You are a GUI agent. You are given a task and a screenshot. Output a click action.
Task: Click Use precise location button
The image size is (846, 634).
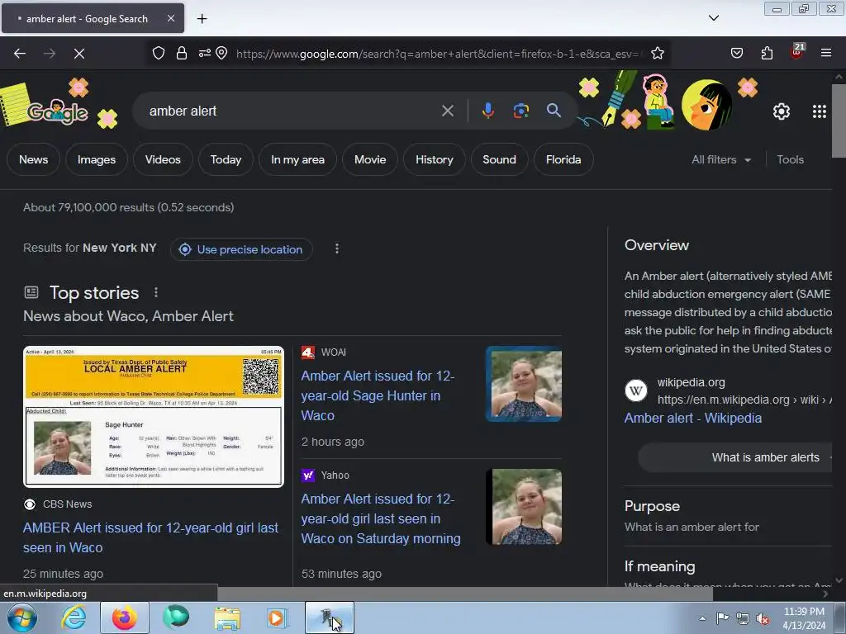point(241,249)
